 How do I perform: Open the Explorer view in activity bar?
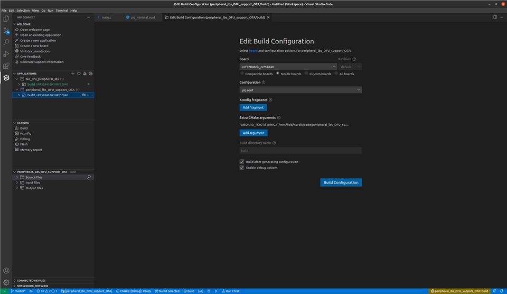6,19
